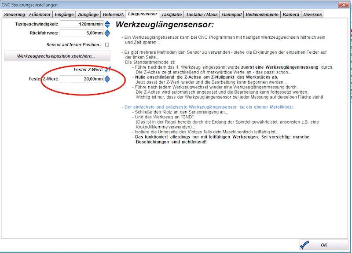This screenshot has width=352, height=253.
Task: Increase Tastgeschwindigkeit with the up arrow
Action: click(107, 22)
